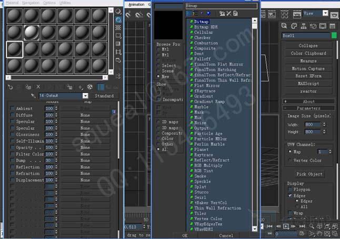This screenshot has height=239, width=340.
Task: Open the Utilities command panel tab icon
Action: (332, 26)
